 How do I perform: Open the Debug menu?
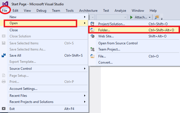pos(41,11)
